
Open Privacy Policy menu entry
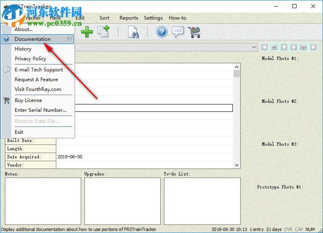click(30, 59)
